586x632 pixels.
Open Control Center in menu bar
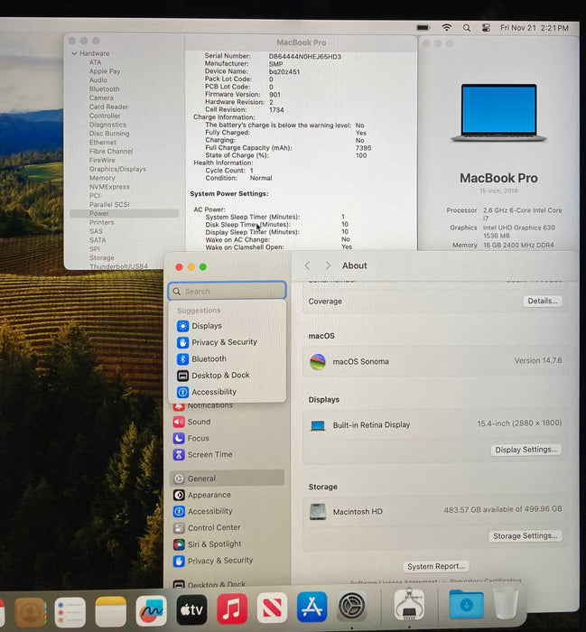point(486,28)
